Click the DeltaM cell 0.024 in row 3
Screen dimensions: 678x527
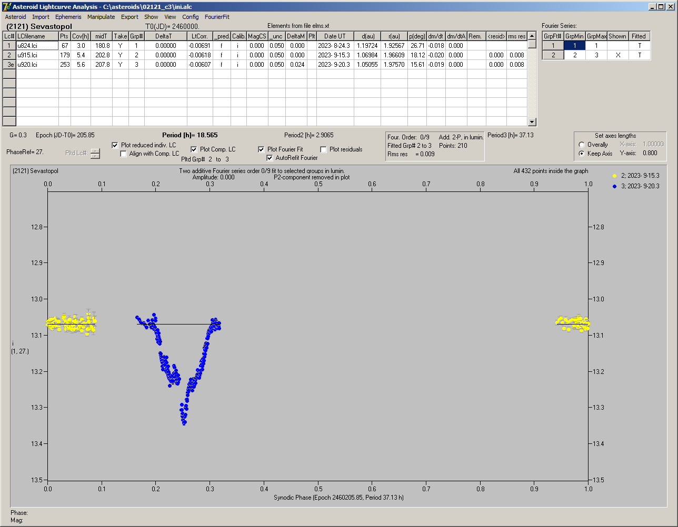coord(297,65)
